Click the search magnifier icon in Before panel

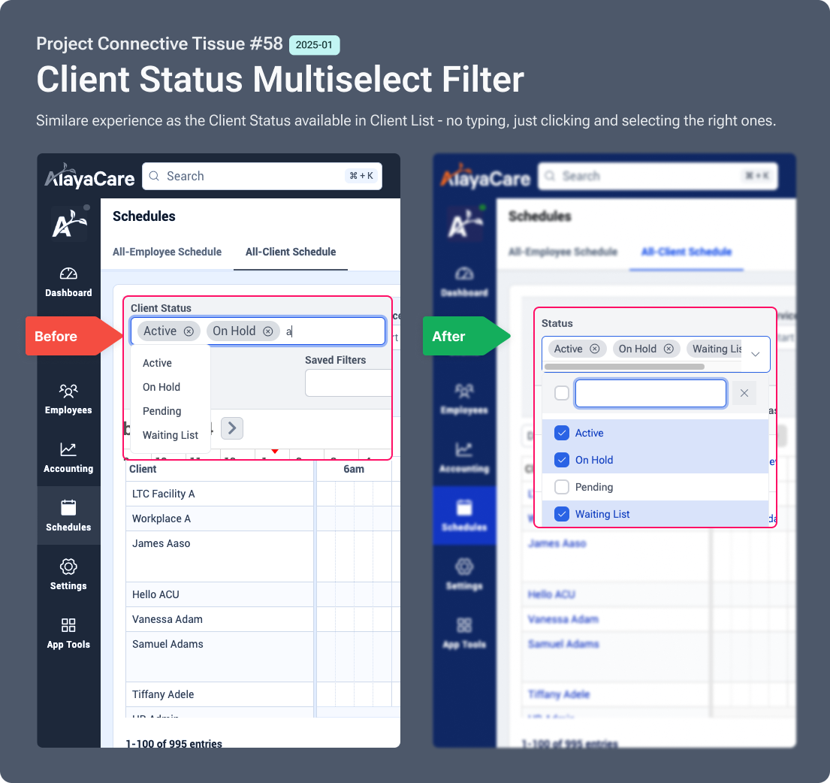pyautogui.click(x=154, y=176)
